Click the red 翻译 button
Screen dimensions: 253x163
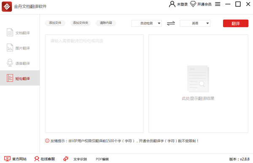236,24
